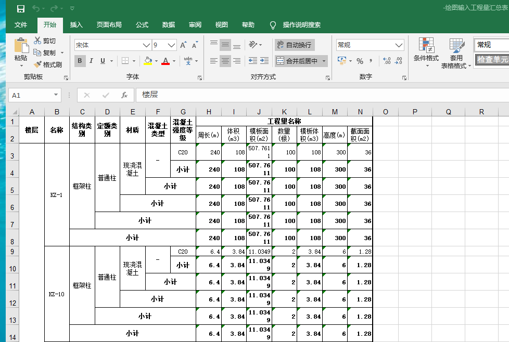Open the 对齐方式 dialog launcher
Screen dimensions: 509x342
tap(327, 78)
